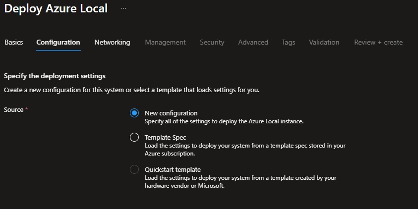Screen dimensions: 418x209
Task: Open the Management tab
Action: coord(165,43)
